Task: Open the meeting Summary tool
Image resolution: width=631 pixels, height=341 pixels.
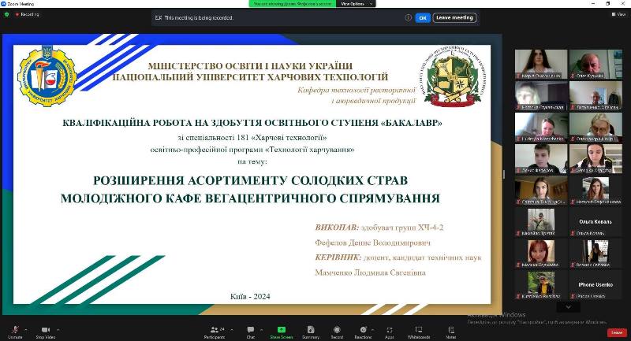Action: click(x=311, y=332)
